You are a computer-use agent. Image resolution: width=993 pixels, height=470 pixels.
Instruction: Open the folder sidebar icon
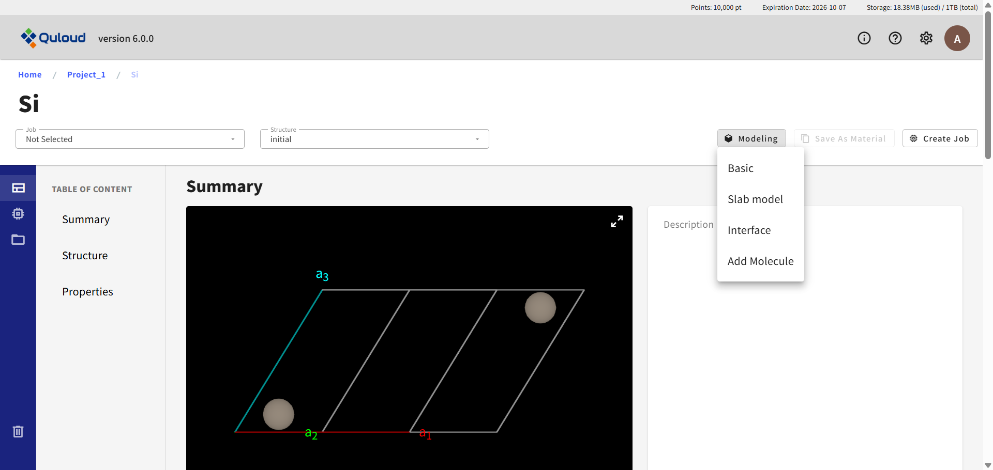pos(18,240)
